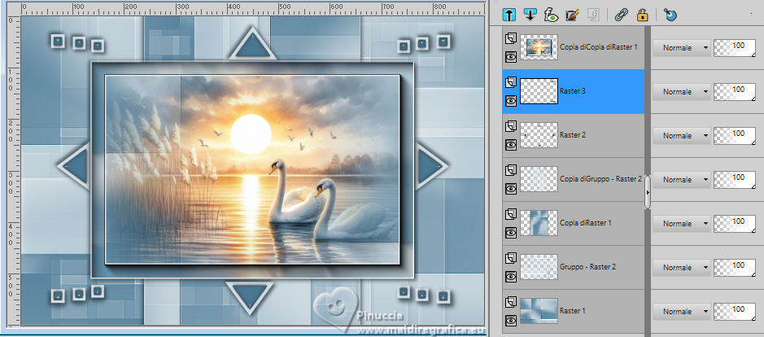Click raster type icon of Gruppo - Raster 2
Viewport: 764px width, 337px height.
(511, 258)
